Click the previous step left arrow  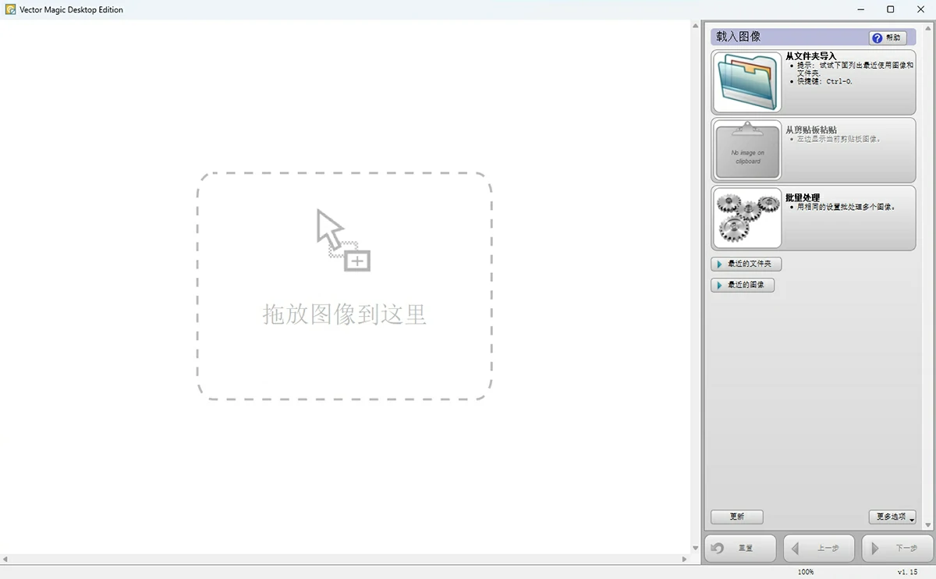point(795,548)
